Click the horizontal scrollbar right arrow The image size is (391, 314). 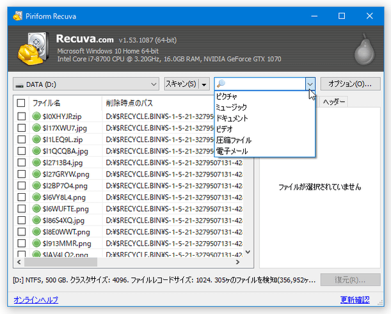[x=237, y=262]
